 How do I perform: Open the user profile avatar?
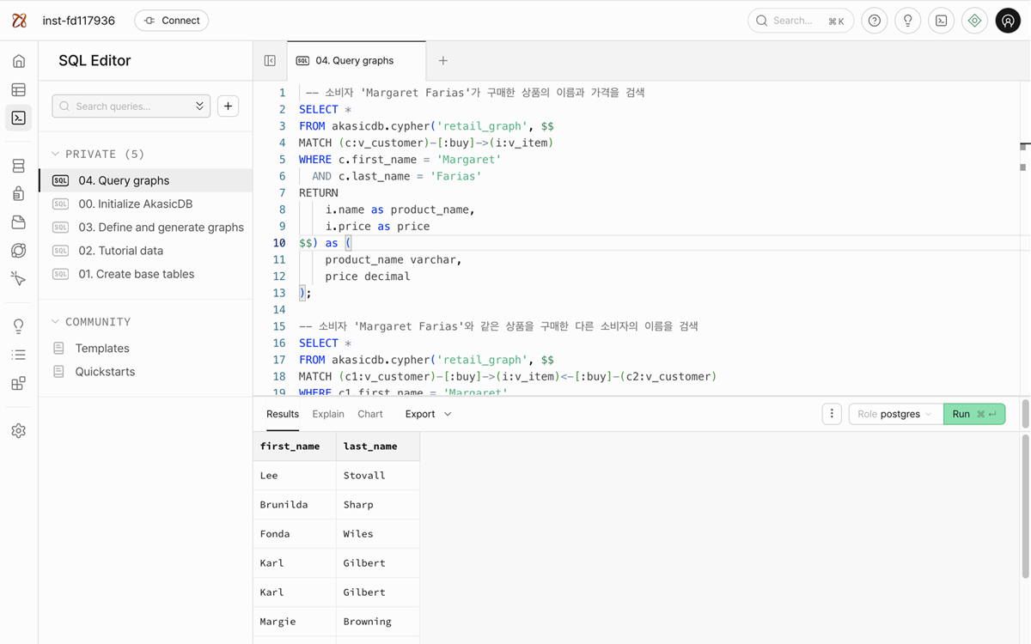(x=1008, y=21)
